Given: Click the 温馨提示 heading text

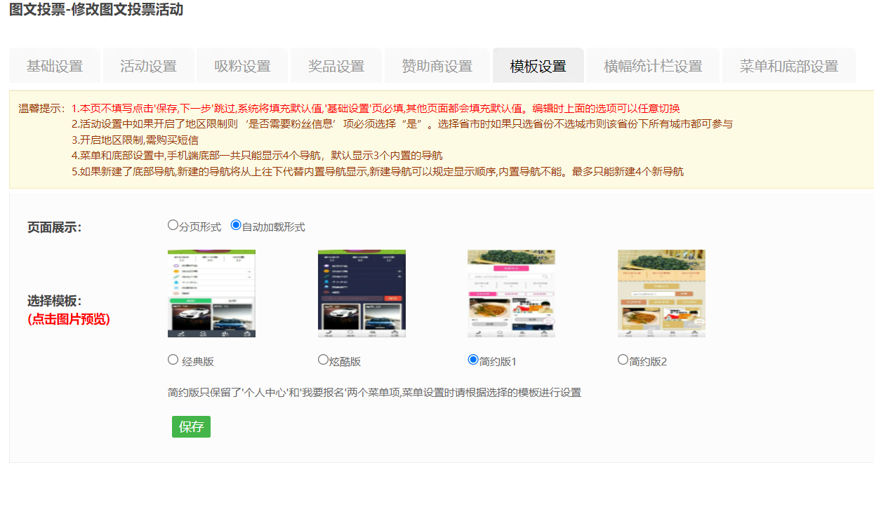Looking at the screenshot, I should point(41,109).
